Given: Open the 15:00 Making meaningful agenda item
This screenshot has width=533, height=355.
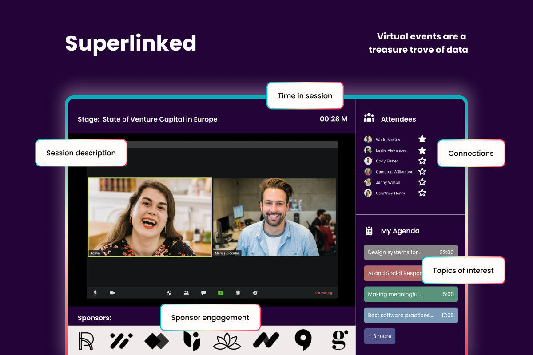Looking at the screenshot, I should (x=411, y=294).
